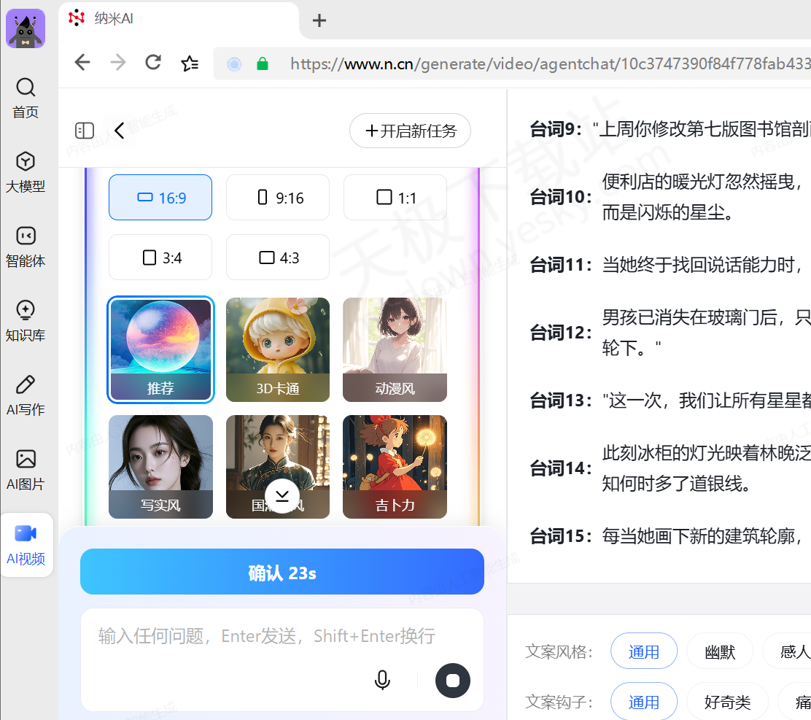Open the 首页 search home icon

(26, 98)
